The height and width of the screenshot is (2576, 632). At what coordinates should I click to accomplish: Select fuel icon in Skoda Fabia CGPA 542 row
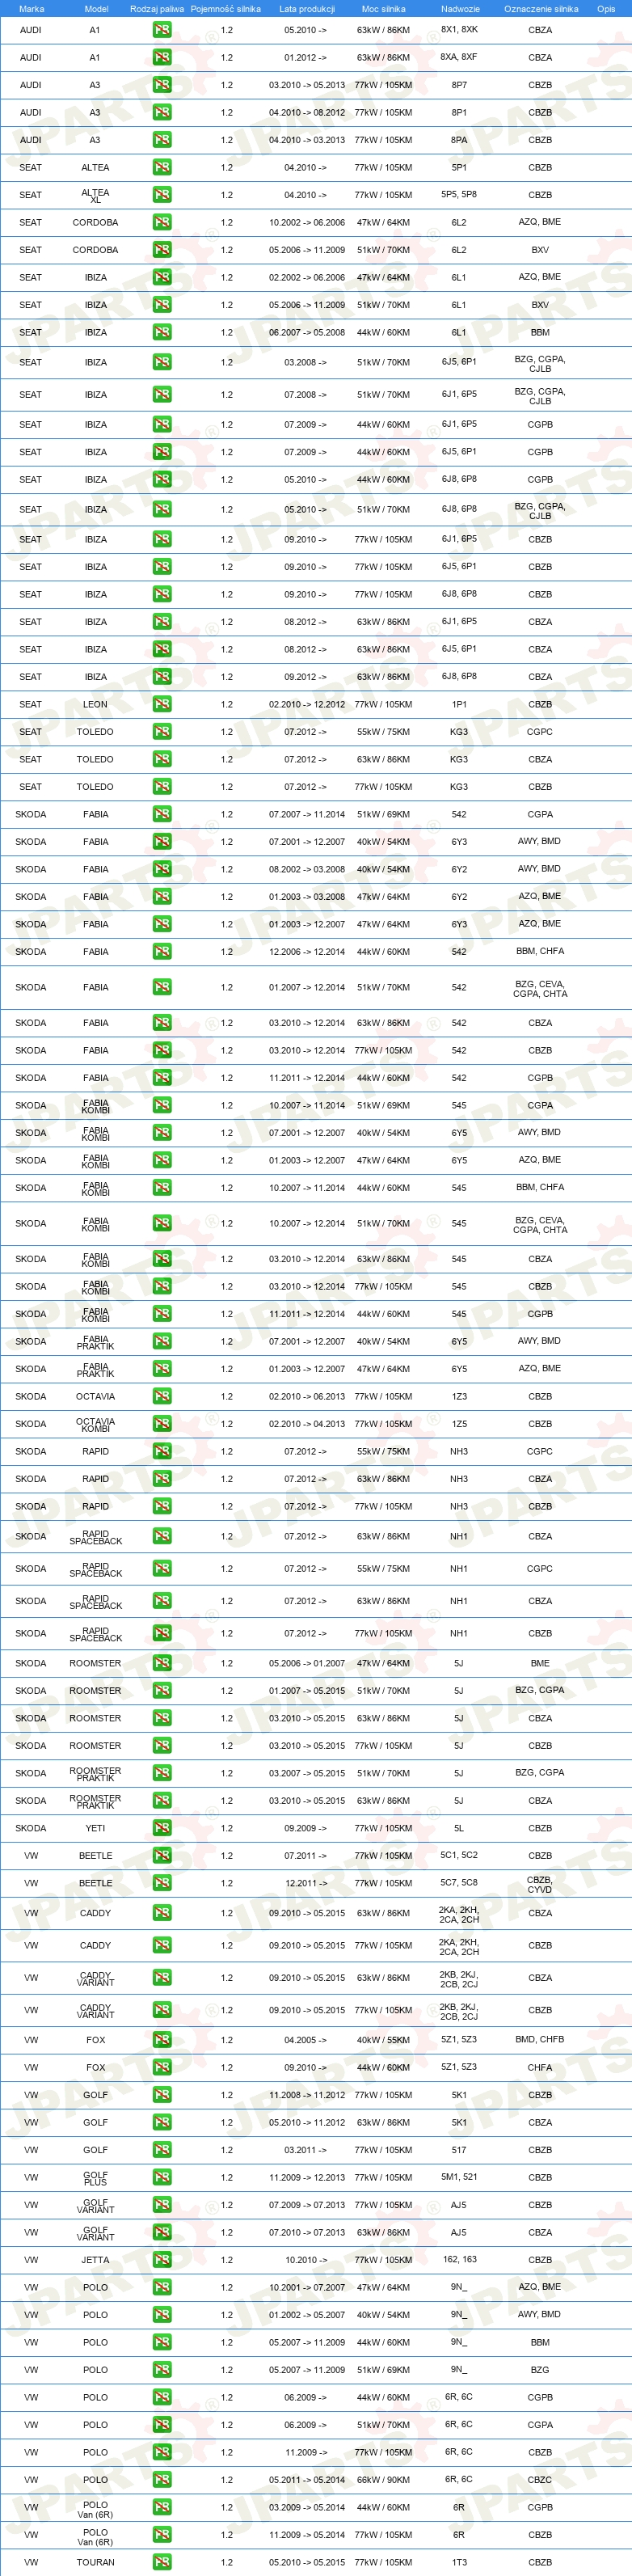162,814
